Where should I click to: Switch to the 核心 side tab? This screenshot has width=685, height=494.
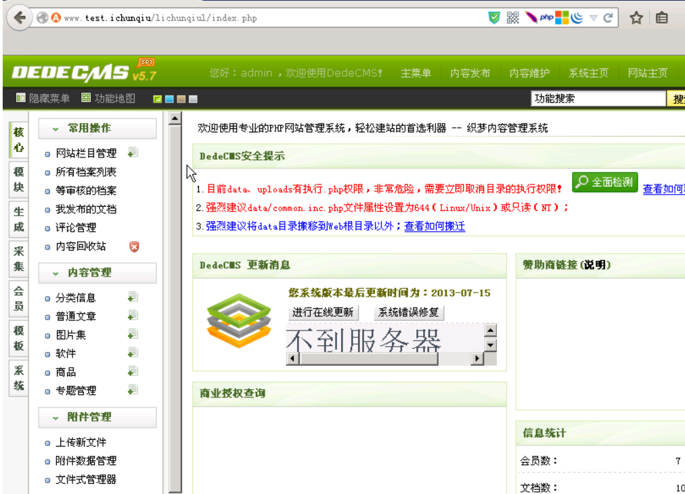(18, 139)
